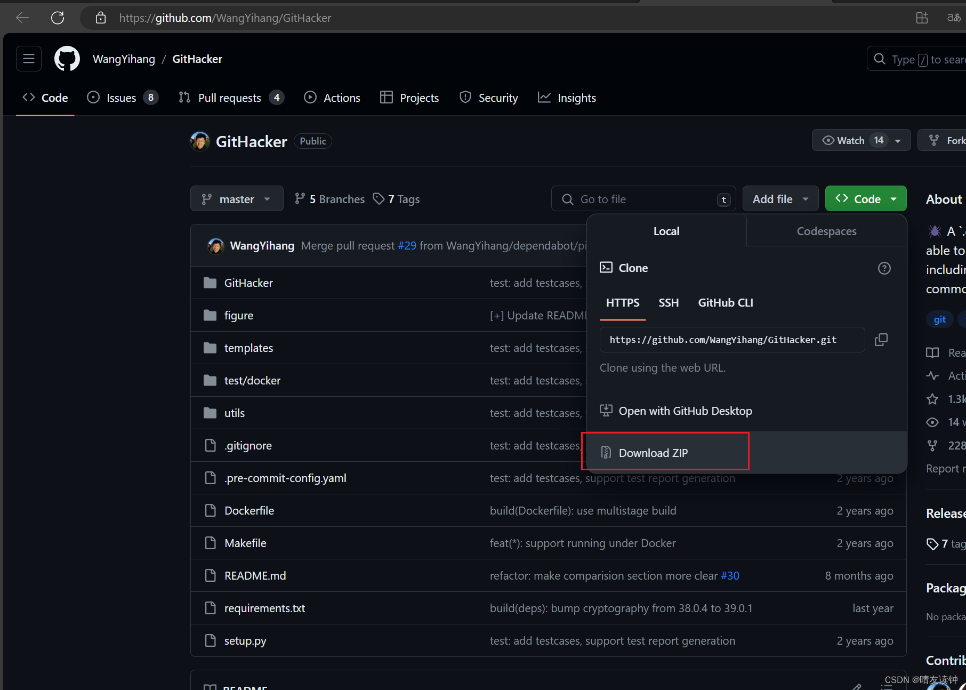This screenshot has height=690, width=966.
Task: Open requirements.txt file
Action: click(x=264, y=608)
